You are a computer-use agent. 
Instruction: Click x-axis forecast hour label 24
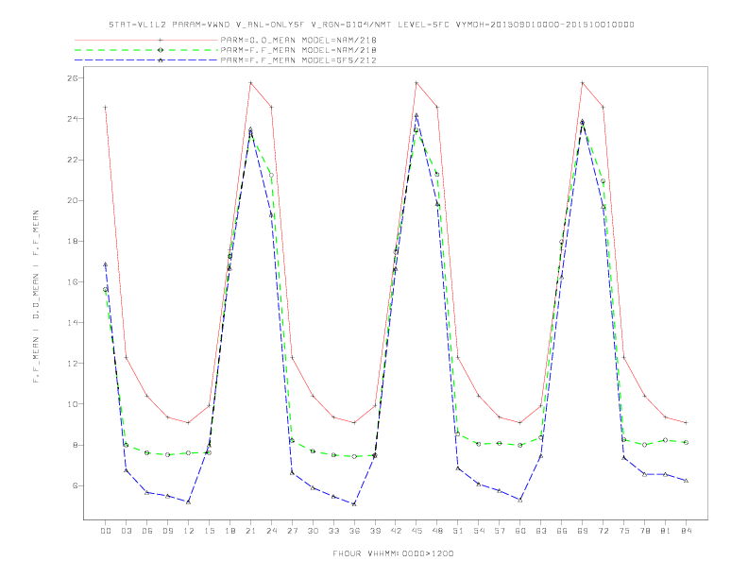coord(271,531)
